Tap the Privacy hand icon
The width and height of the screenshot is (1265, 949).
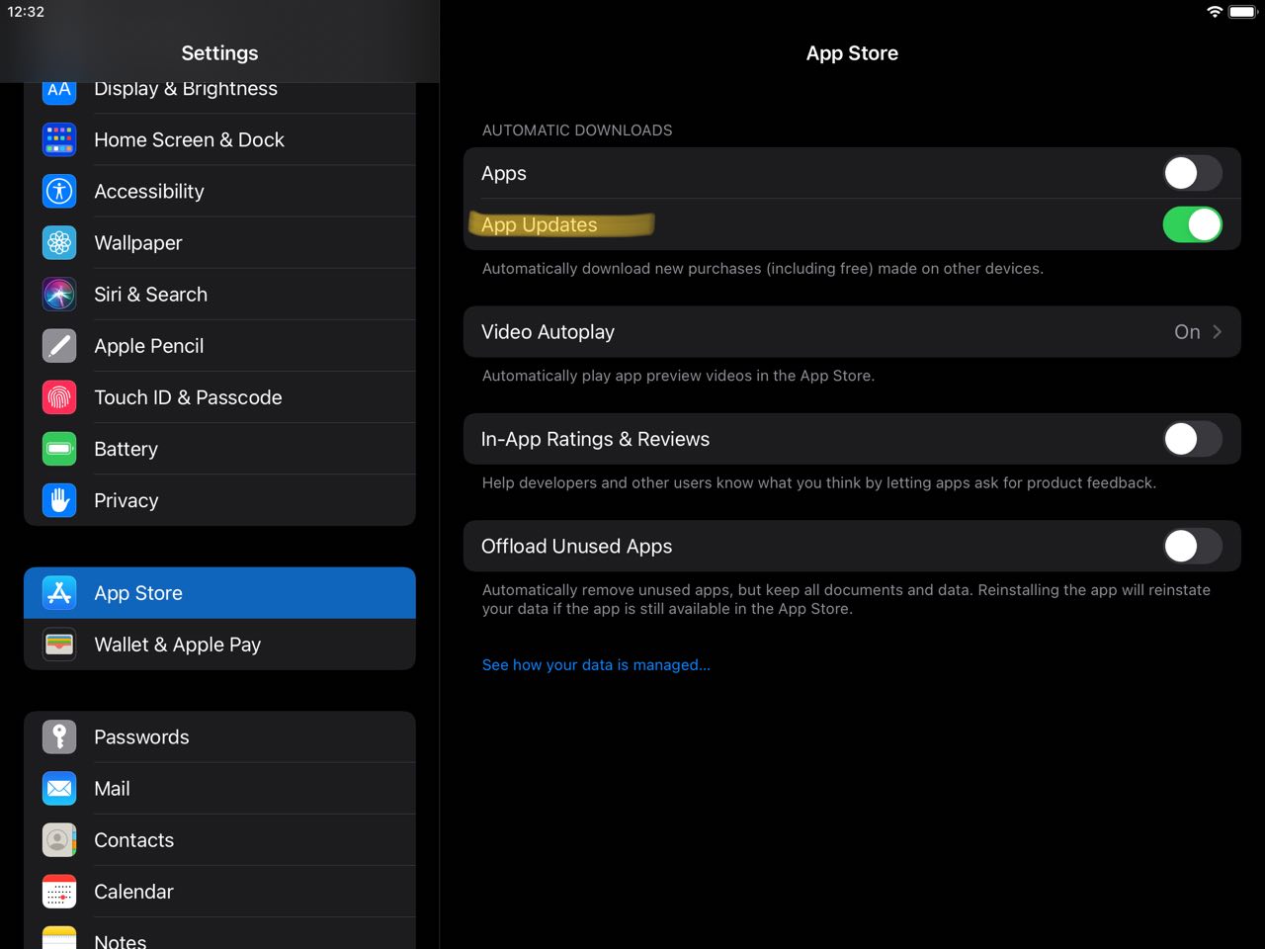click(x=59, y=499)
